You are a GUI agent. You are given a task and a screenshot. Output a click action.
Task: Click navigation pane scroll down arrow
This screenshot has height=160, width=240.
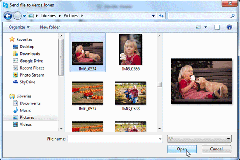61,129
